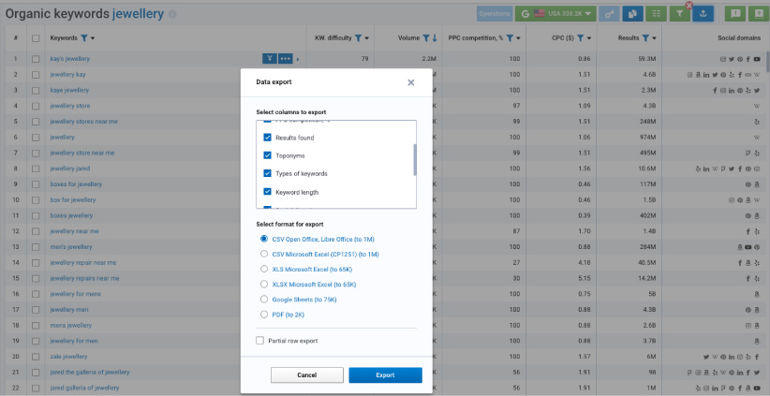This screenshot has height=396, width=770.
Task: Enable Partial row export
Action: tap(259, 341)
